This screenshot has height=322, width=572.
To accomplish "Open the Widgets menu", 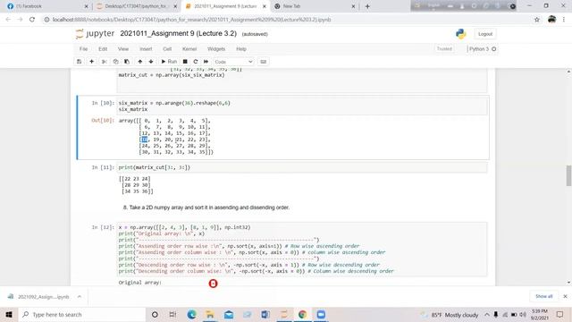I will [x=216, y=49].
